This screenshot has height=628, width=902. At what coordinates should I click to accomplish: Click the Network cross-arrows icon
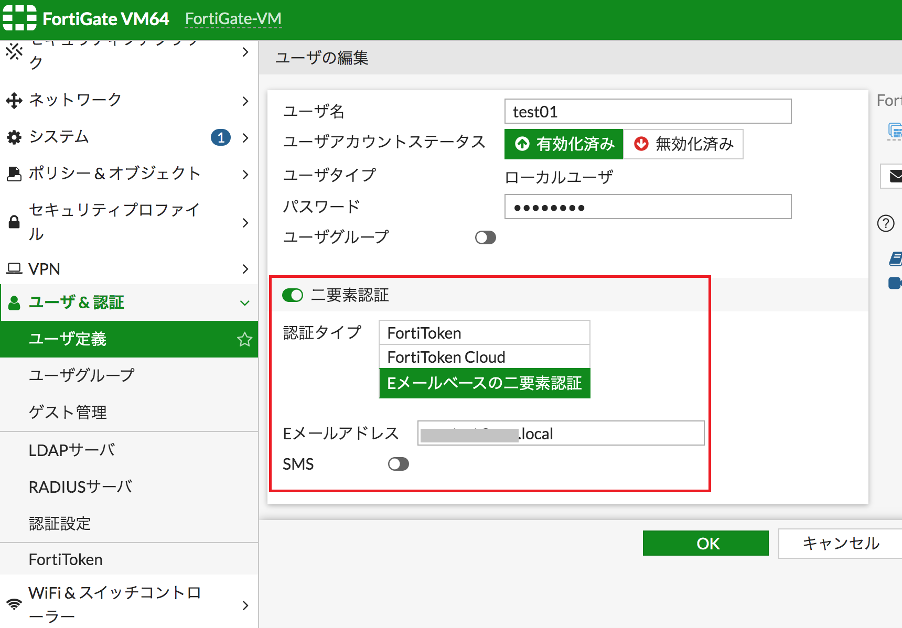(x=14, y=100)
